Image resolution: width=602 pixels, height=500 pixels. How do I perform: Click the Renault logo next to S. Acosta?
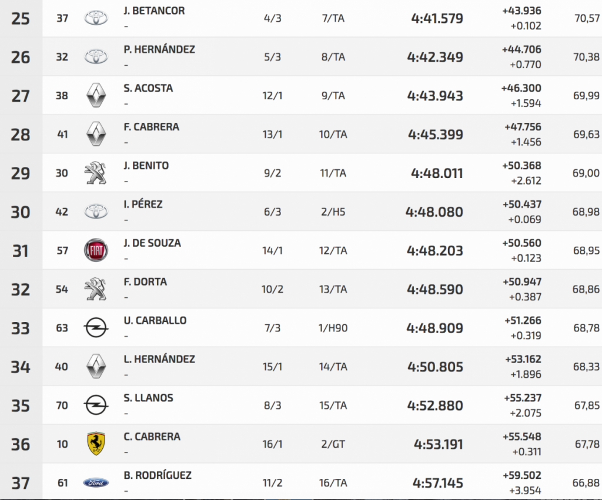[x=96, y=95]
